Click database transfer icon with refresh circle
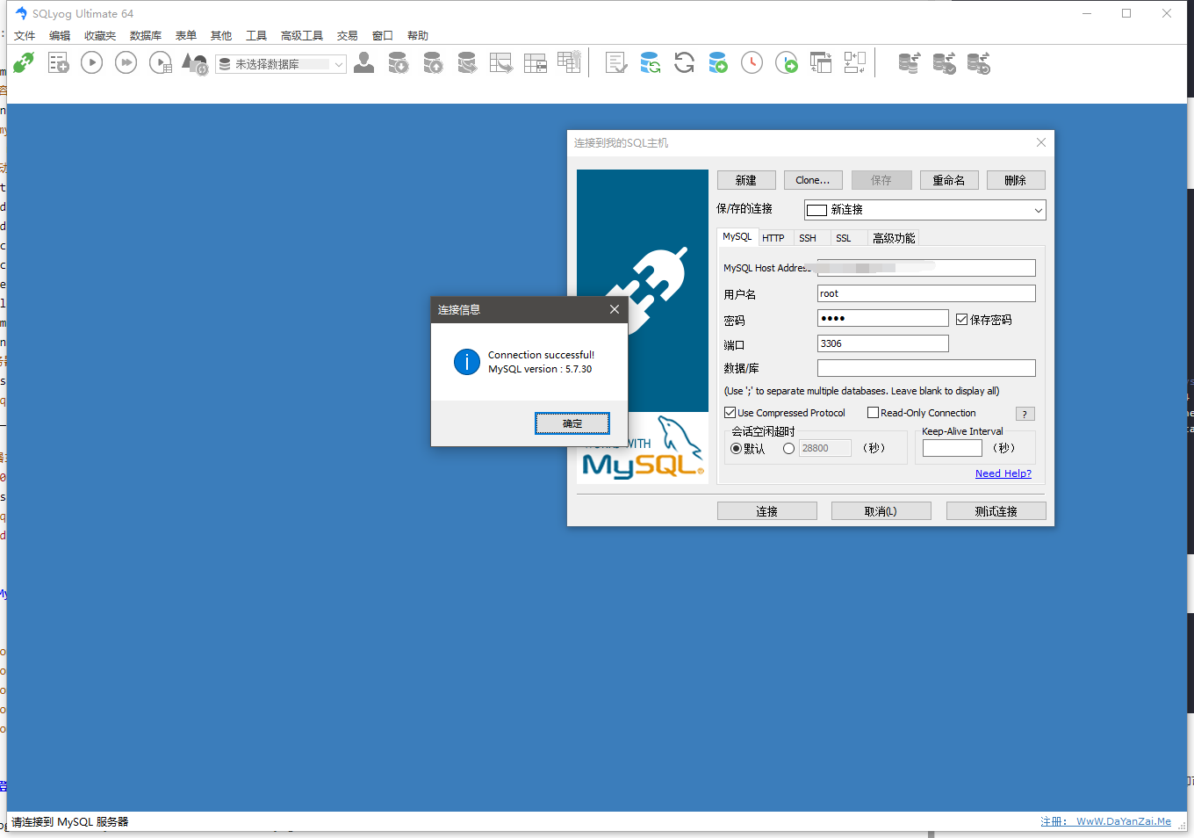The image size is (1194, 838). click(979, 63)
